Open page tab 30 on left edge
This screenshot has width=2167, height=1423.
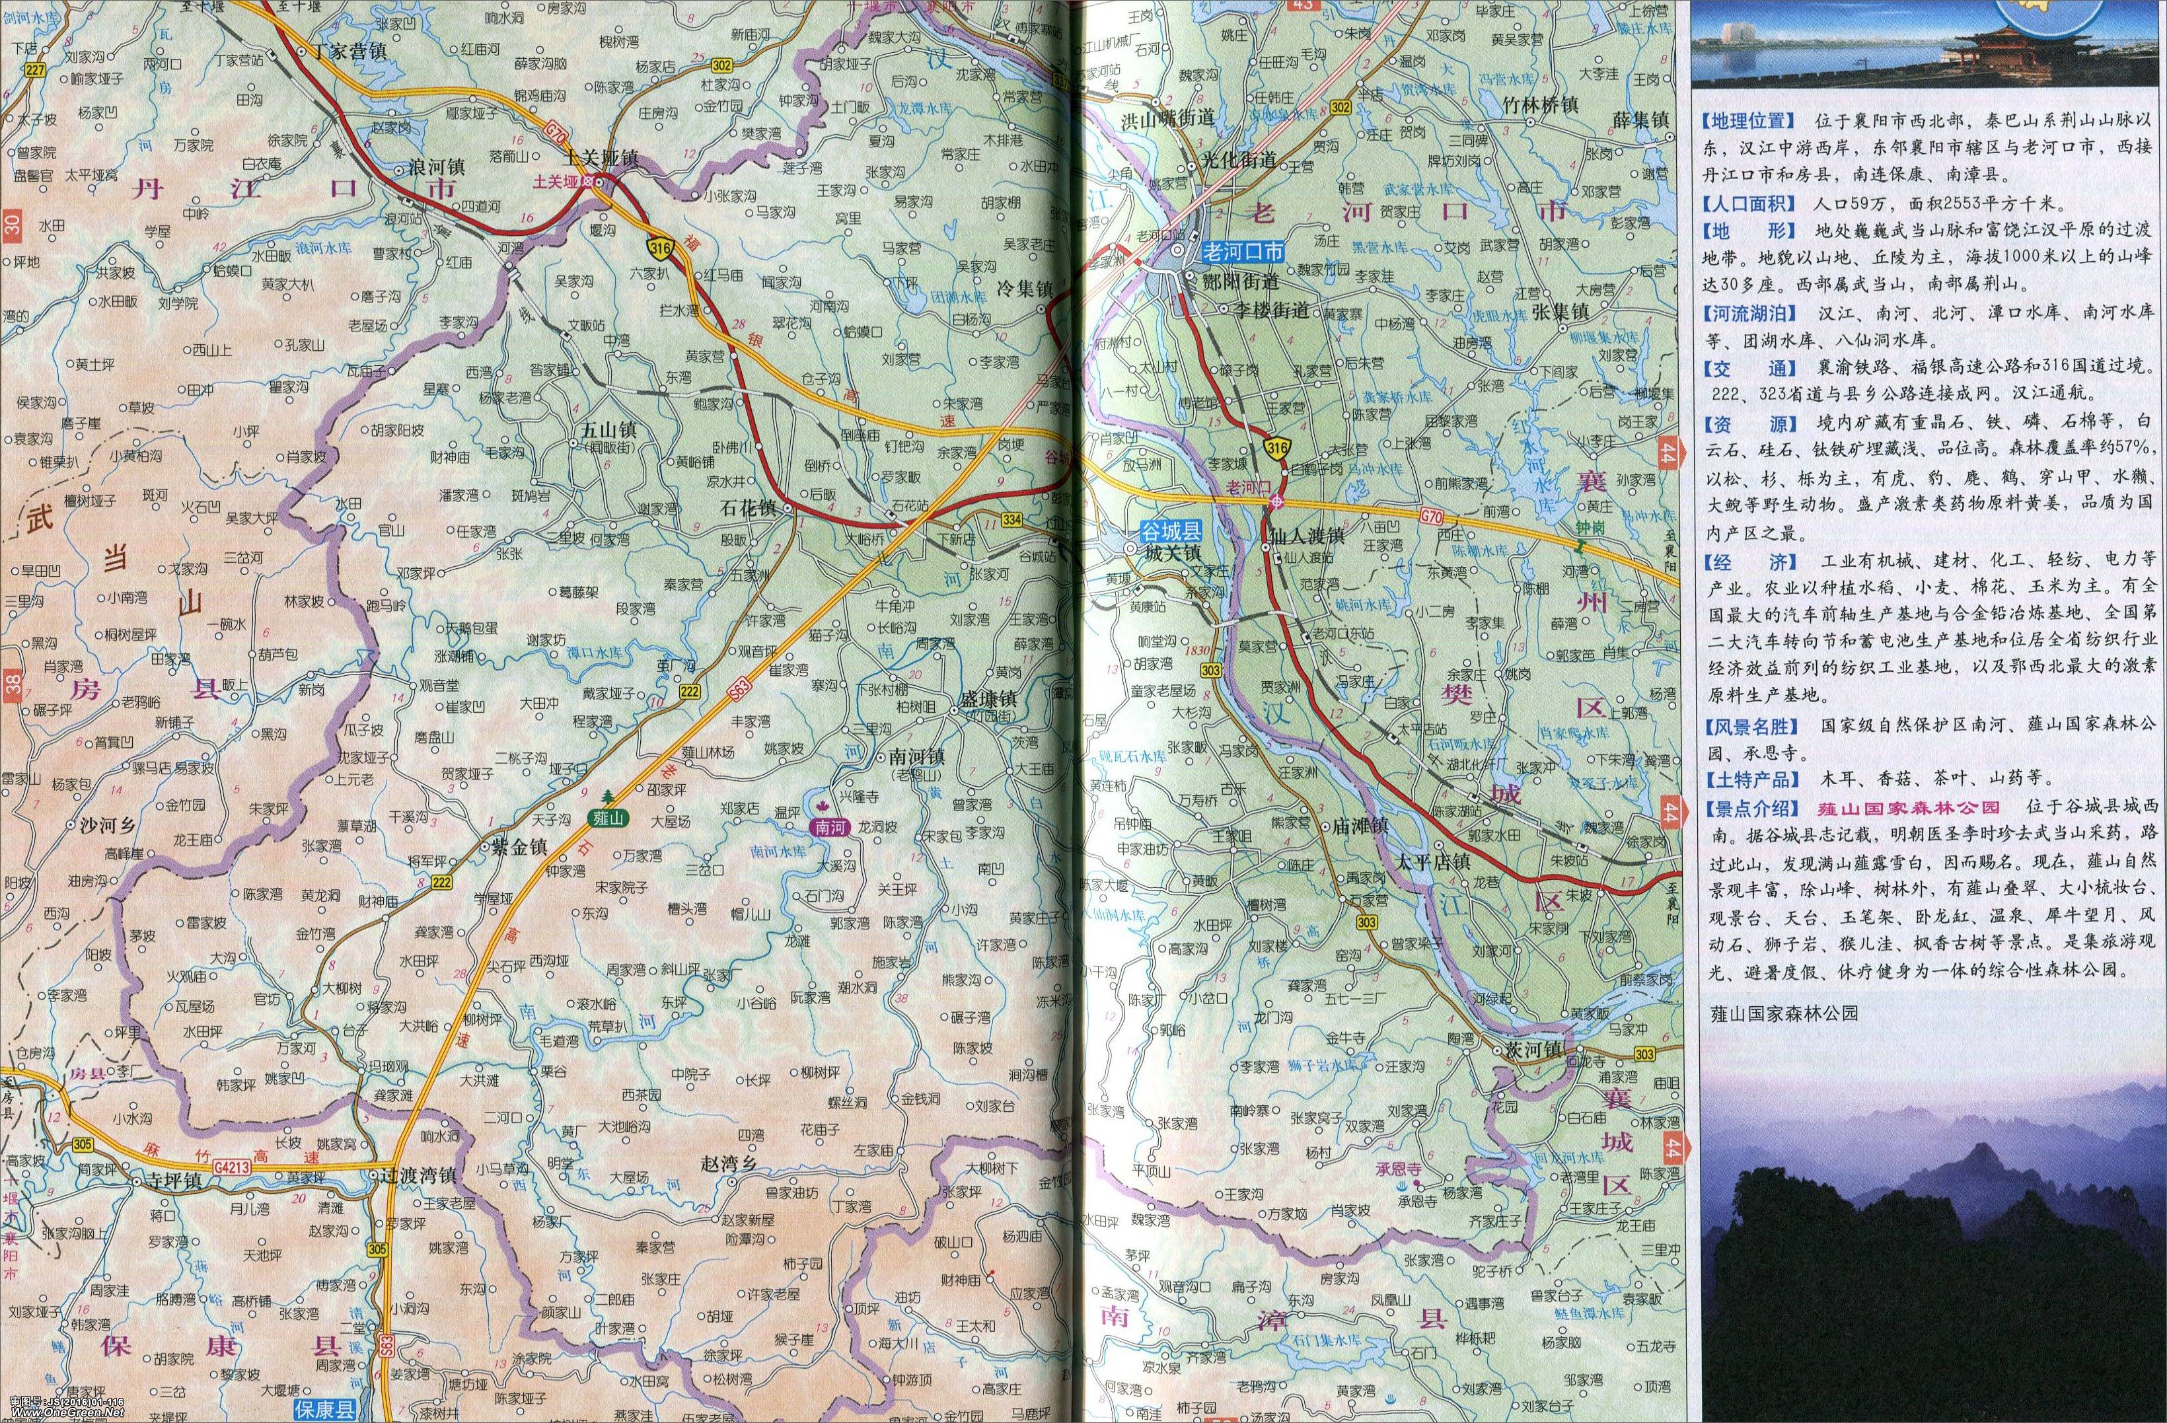click(x=11, y=225)
